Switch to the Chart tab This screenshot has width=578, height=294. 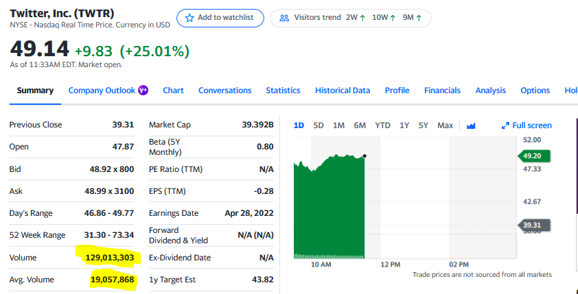173,90
